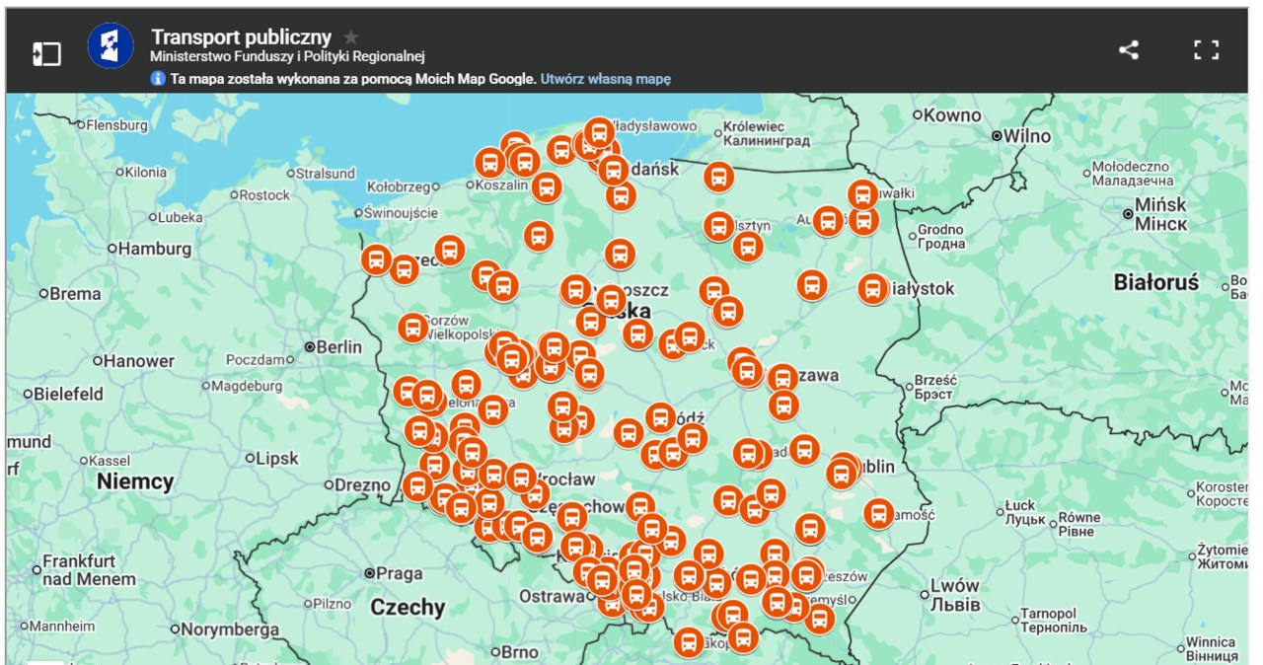View the map in fullscreen mode
Viewport: 1263px width, 665px height.
pyautogui.click(x=1206, y=50)
